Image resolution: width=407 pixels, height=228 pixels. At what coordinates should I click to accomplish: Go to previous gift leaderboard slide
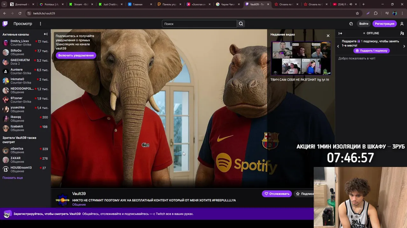(338, 46)
